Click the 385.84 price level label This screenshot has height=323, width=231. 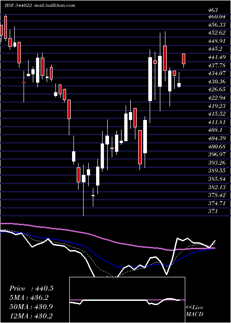(x=217, y=179)
